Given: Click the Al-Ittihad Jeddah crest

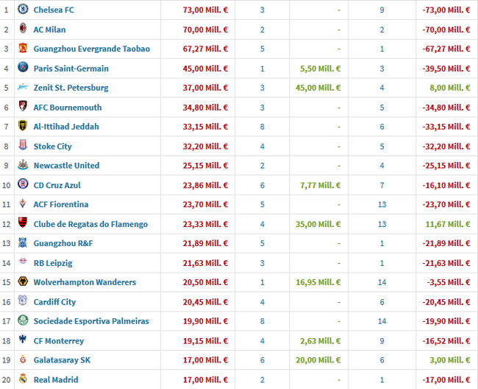Looking at the screenshot, I should tap(23, 125).
